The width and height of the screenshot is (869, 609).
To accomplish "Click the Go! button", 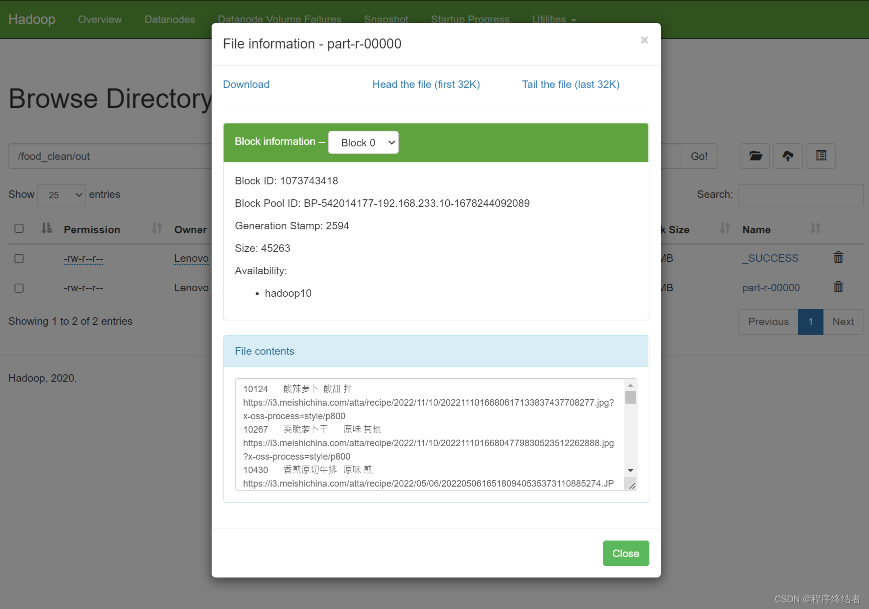I will point(699,156).
